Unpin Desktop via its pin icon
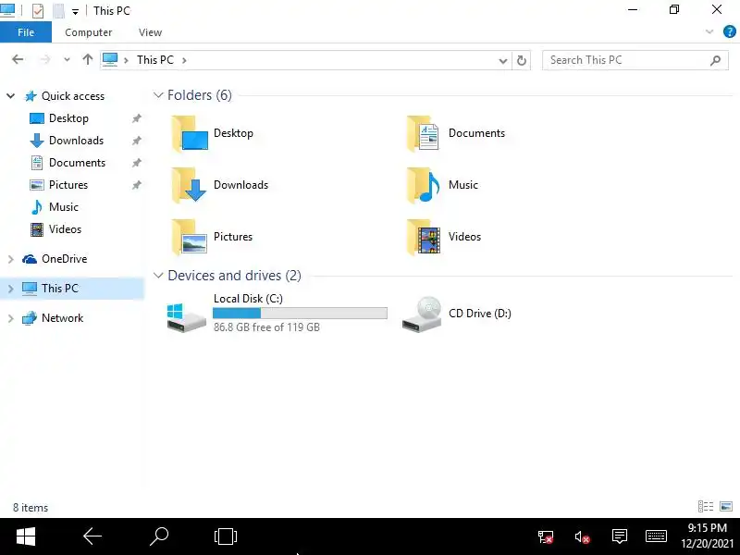740x555 pixels. [x=136, y=118]
